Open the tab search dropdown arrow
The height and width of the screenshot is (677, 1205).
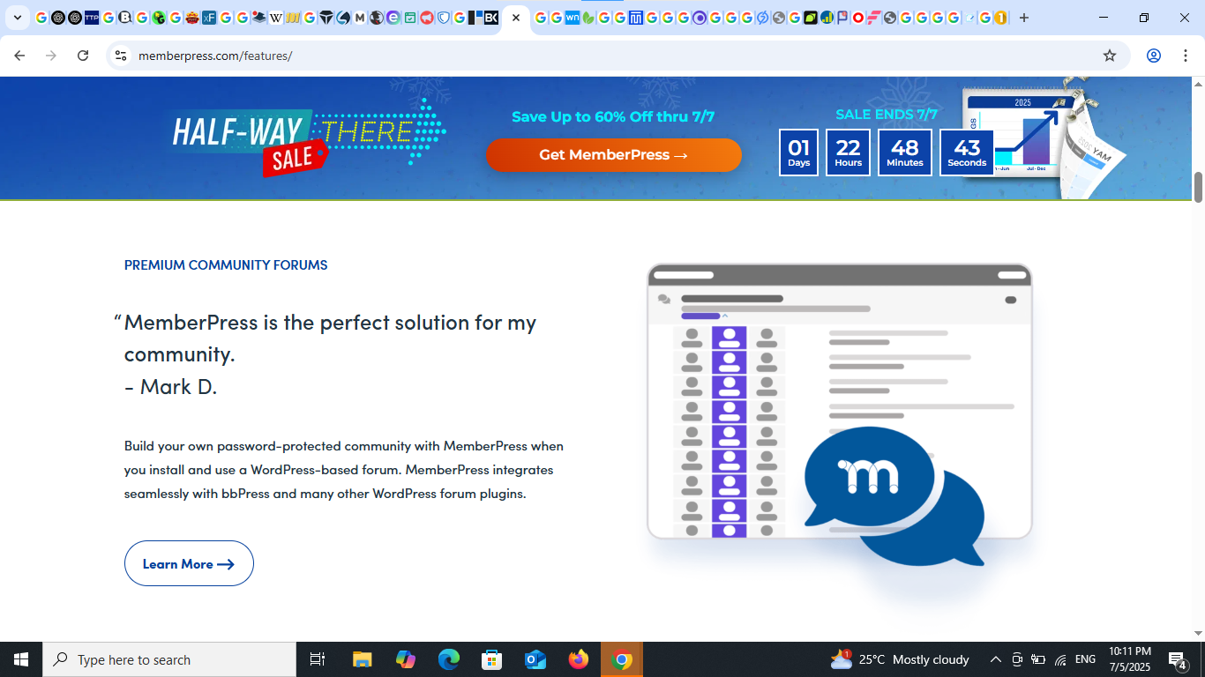pyautogui.click(x=17, y=18)
